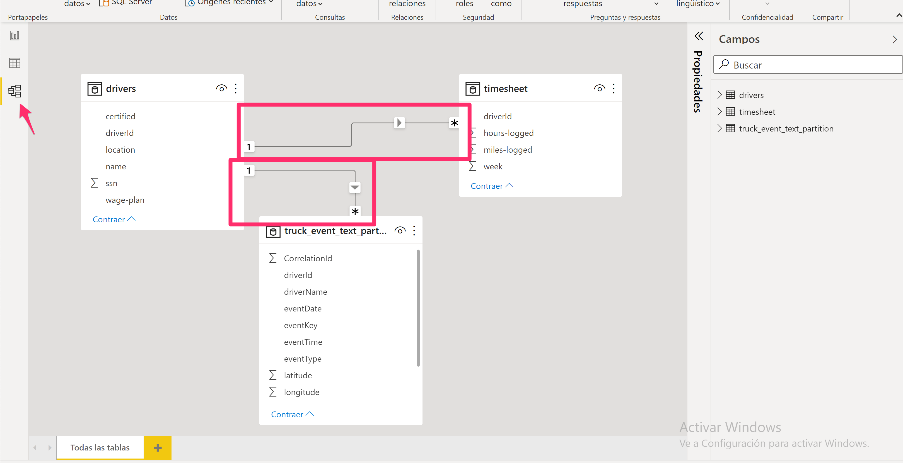Expand truck_event_text_partition in Campos list
The height and width of the screenshot is (463, 903).
tap(719, 128)
